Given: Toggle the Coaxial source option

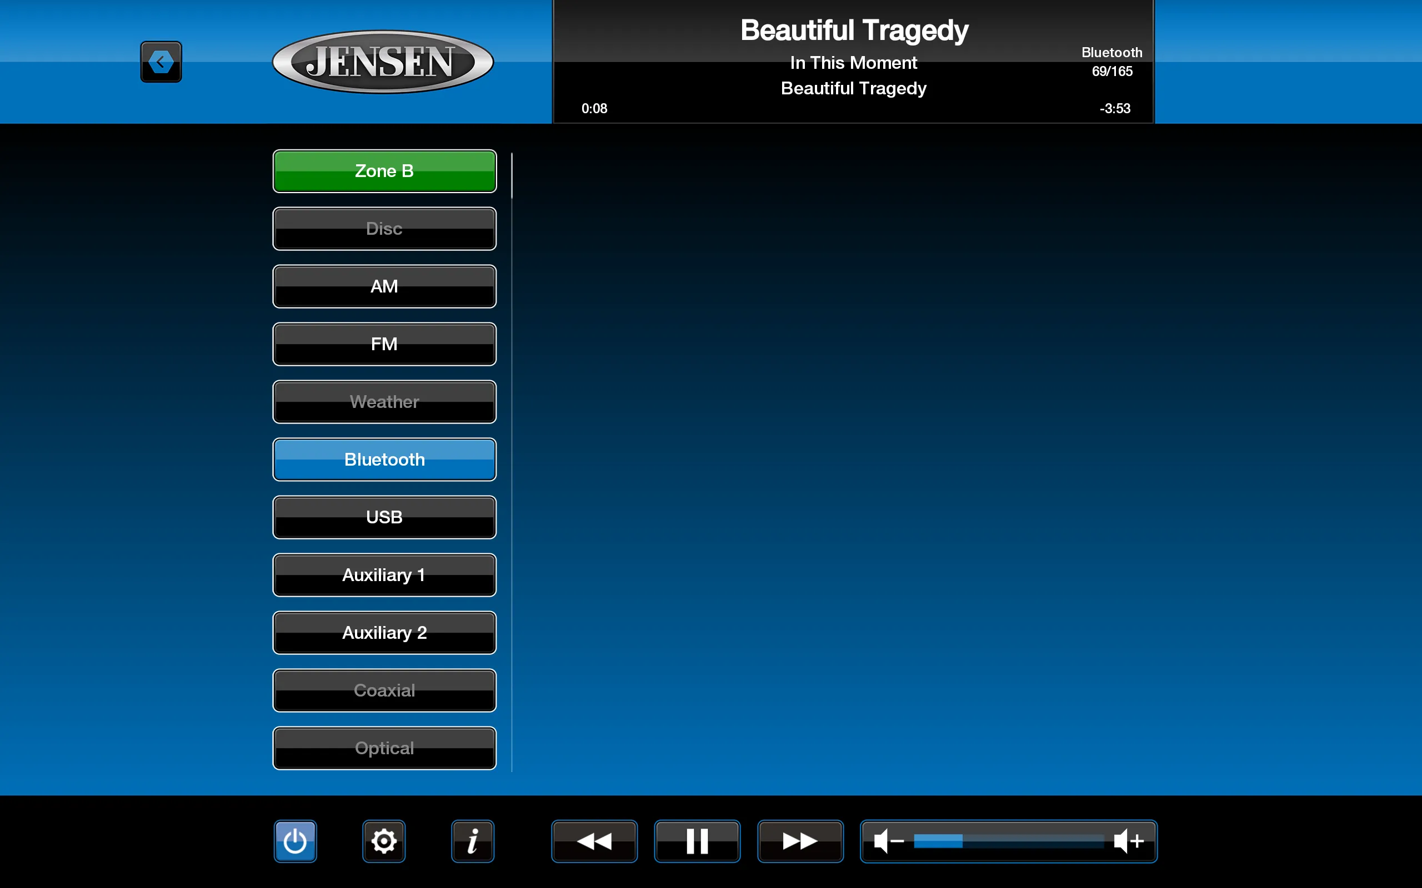Looking at the screenshot, I should coord(384,689).
